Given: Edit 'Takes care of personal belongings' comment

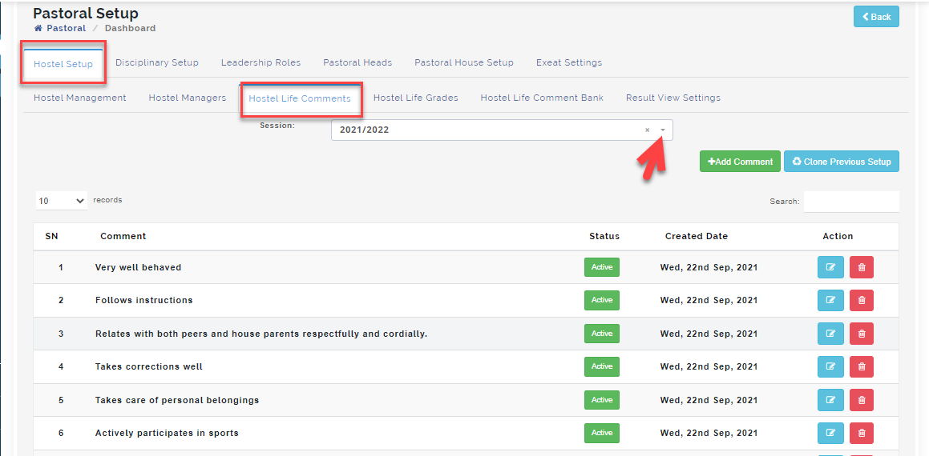Looking at the screenshot, I should point(830,400).
